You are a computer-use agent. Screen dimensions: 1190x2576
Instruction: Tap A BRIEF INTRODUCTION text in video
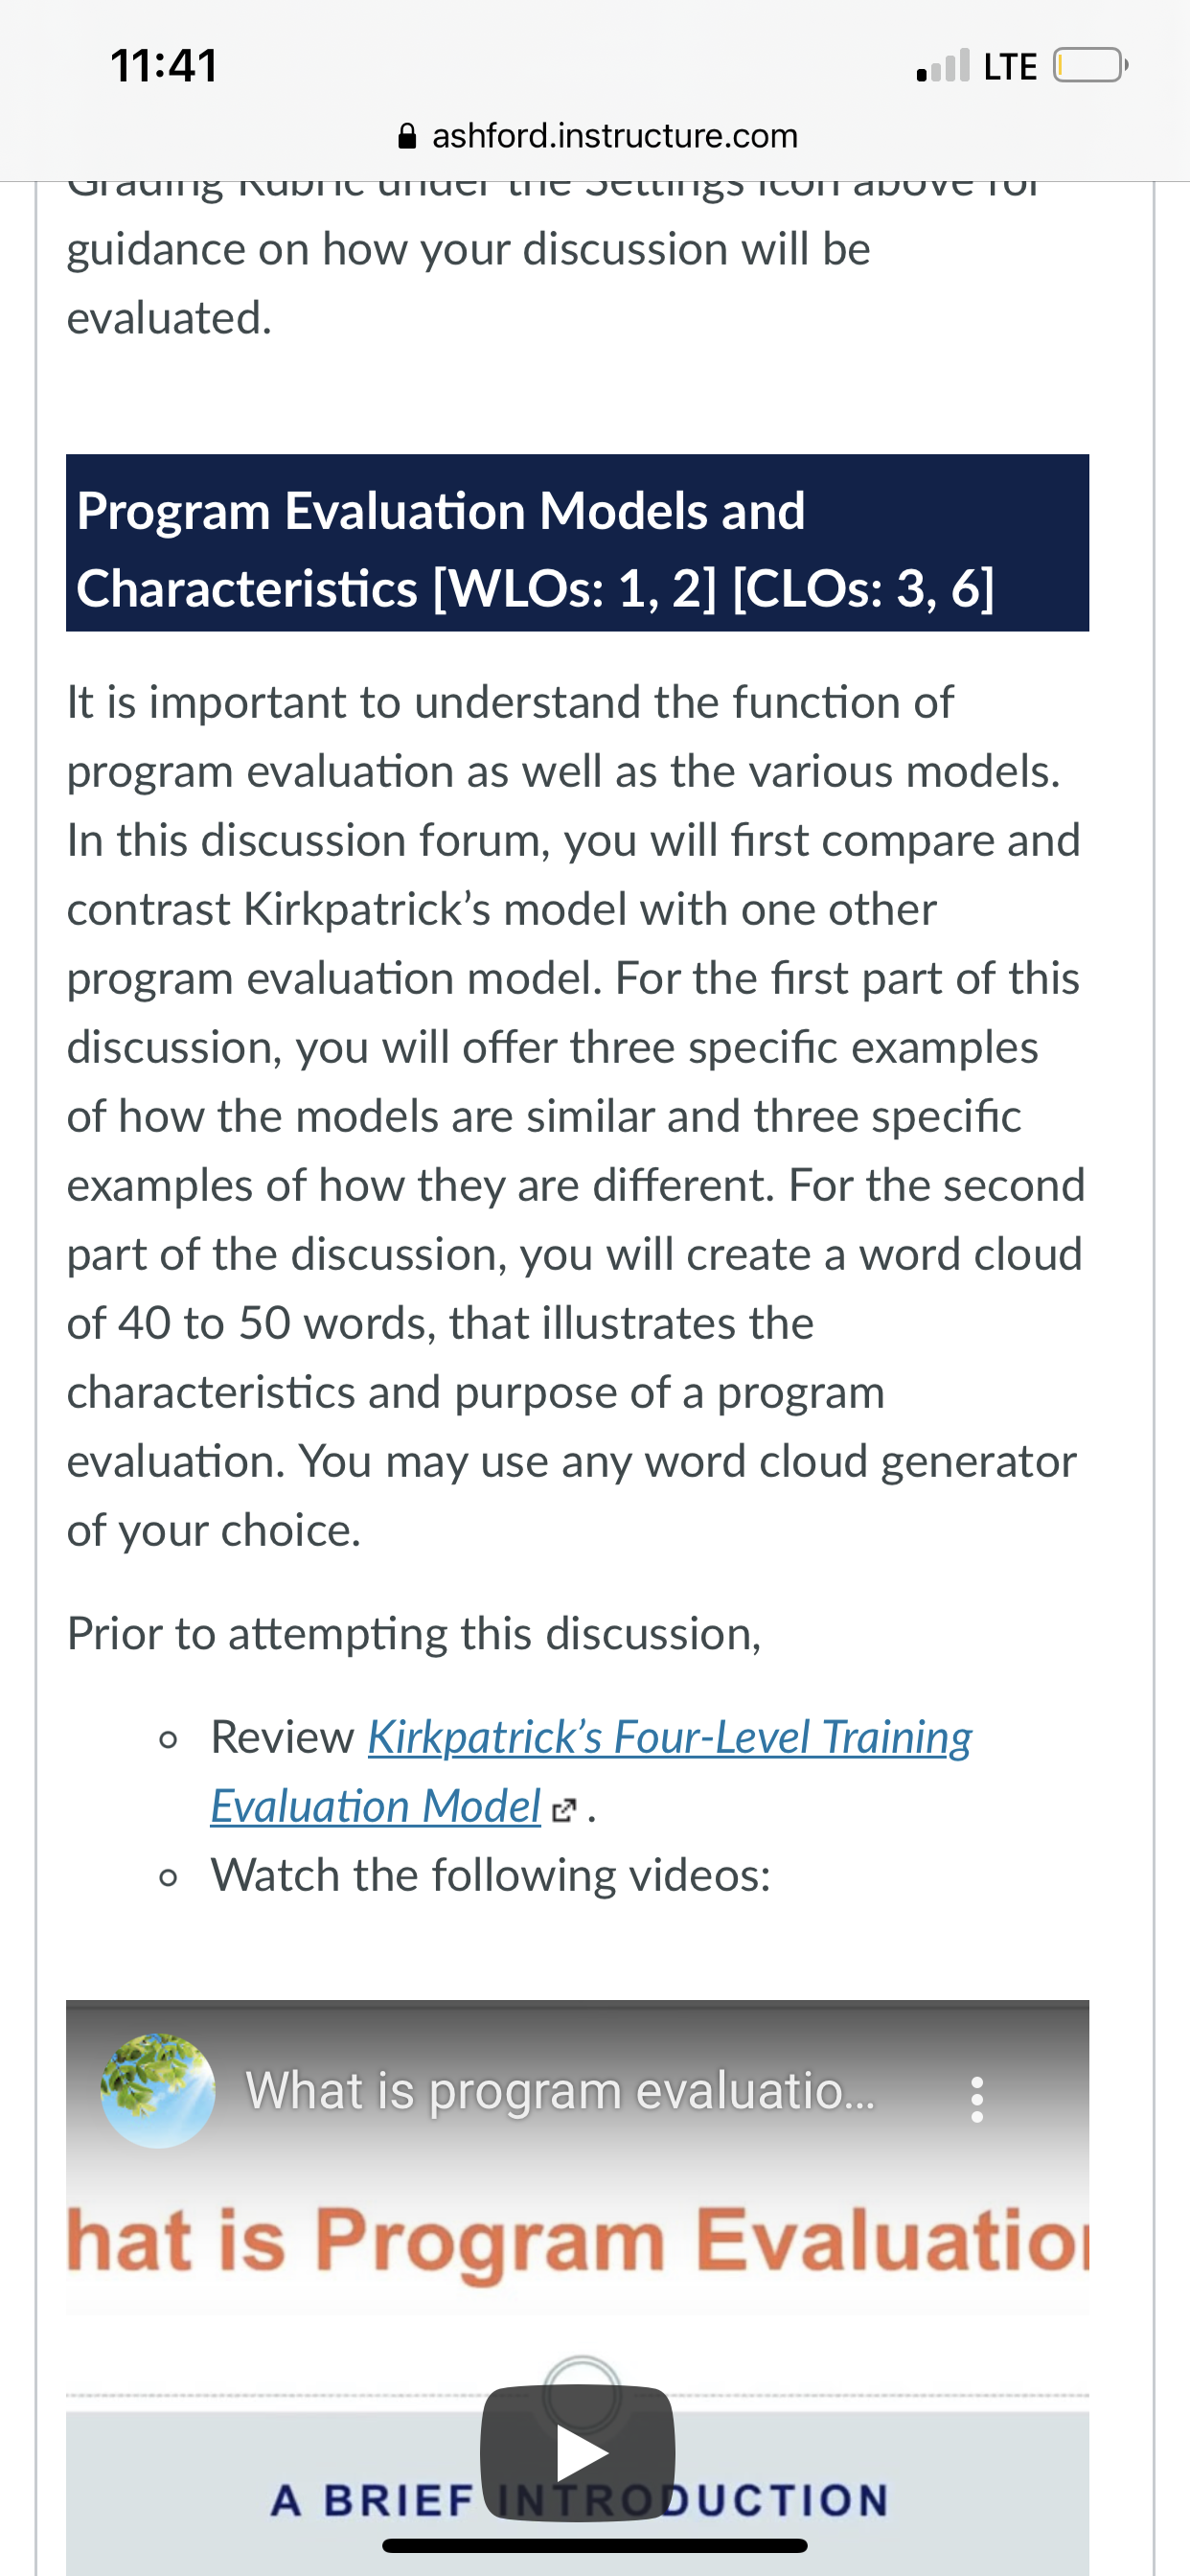578,2500
